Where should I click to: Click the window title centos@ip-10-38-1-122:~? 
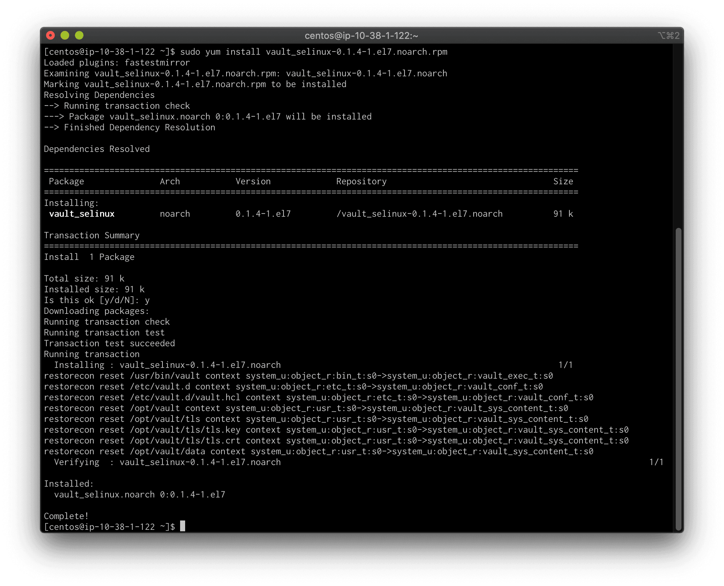point(361,36)
